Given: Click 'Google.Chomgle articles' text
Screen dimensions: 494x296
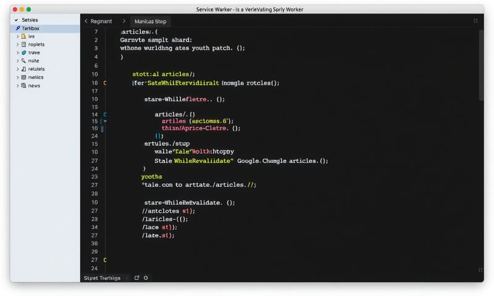Looking at the screenshot, I should point(275,161).
